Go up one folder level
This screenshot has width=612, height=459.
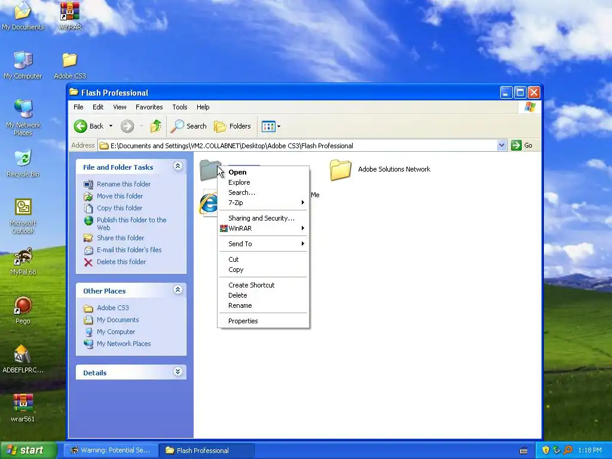156,126
